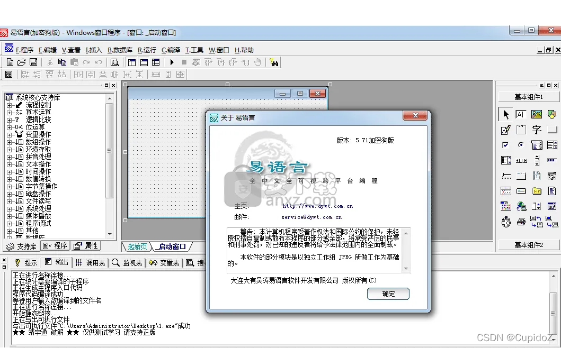Viewport: 561px width, 348px height.
Task: Click the open folder toolbar icon
Action: tap(22, 62)
